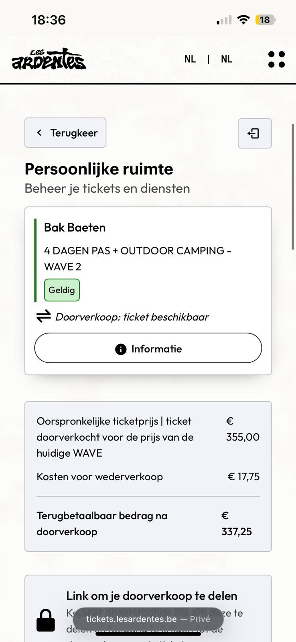Go back with Terugkeer button

pyautogui.click(x=65, y=133)
